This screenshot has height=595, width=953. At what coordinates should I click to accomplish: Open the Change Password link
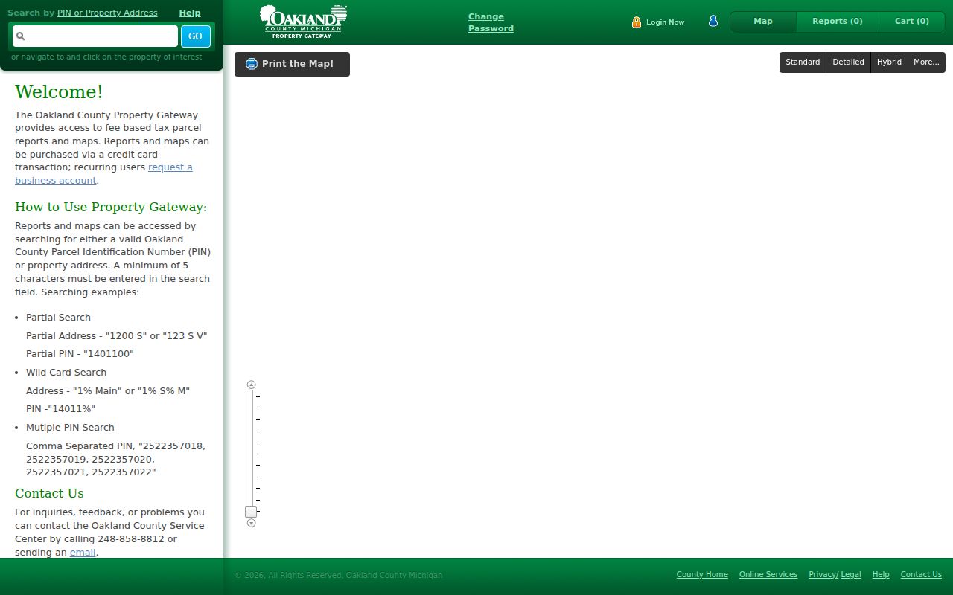491,22
